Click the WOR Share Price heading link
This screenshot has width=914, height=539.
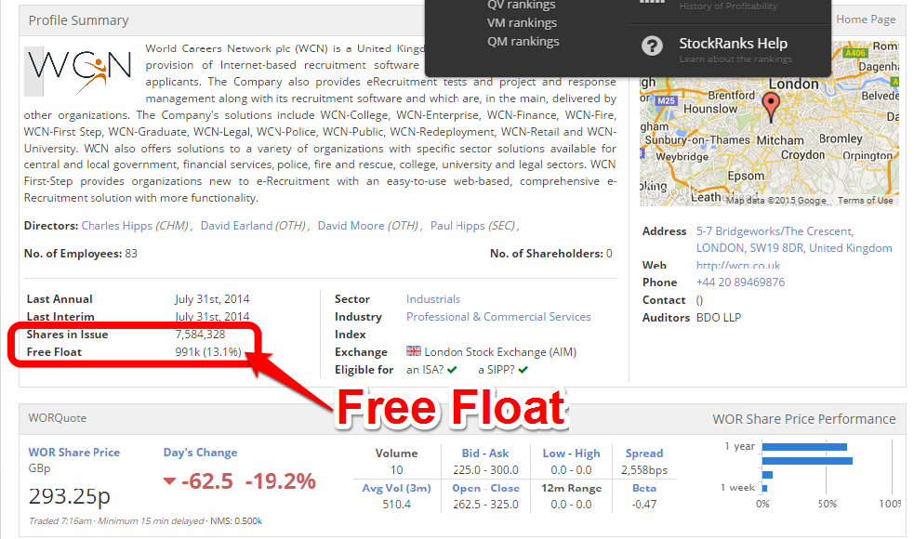[74, 453]
